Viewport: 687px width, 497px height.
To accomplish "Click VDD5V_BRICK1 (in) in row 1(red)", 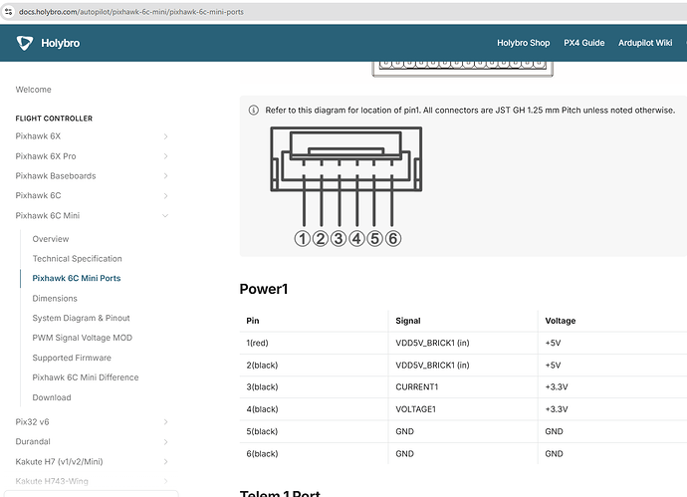I will (x=432, y=343).
